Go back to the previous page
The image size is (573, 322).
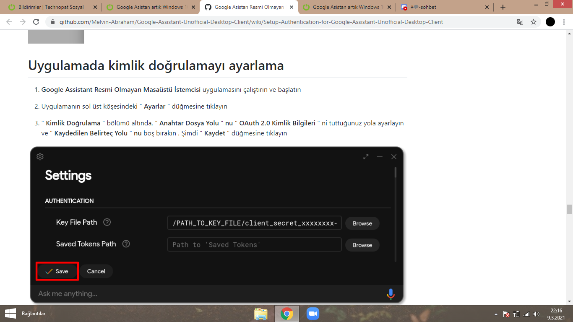9,22
